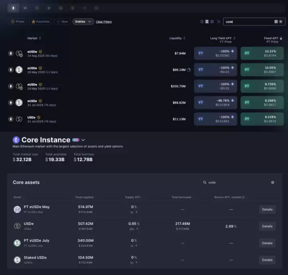Open PT 10.05% for sUSDe 29 May
The height and width of the screenshot is (275, 288).
coord(262,70)
